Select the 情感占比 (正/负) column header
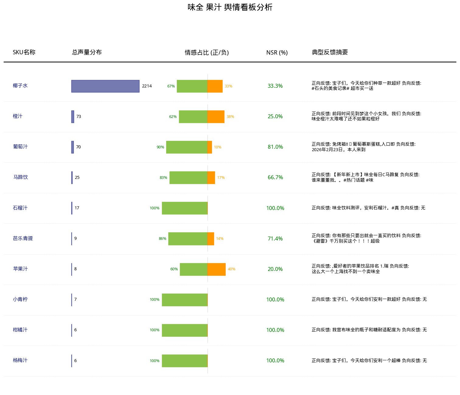The image size is (460, 395). [207, 53]
